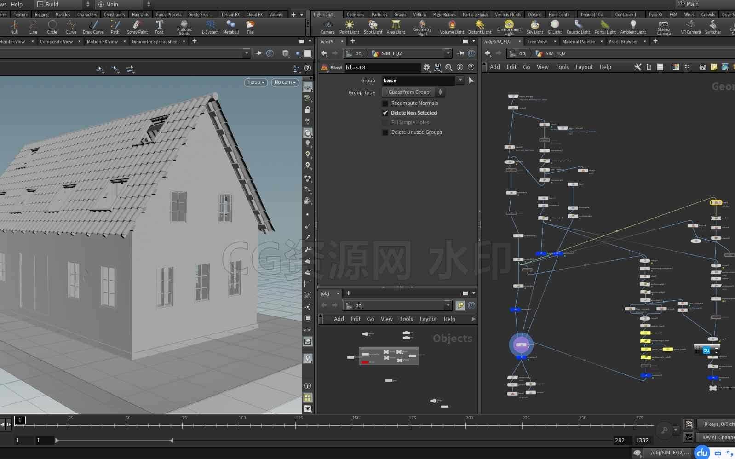This screenshot has height=459, width=735.
Task: Add a Spot Light from the shelf
Action: tap(373, 27)
